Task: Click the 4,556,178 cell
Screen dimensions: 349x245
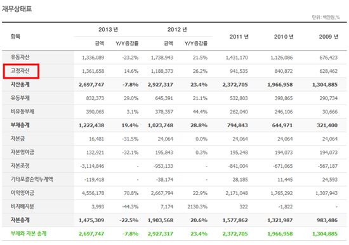Action: tap(93, 193)
